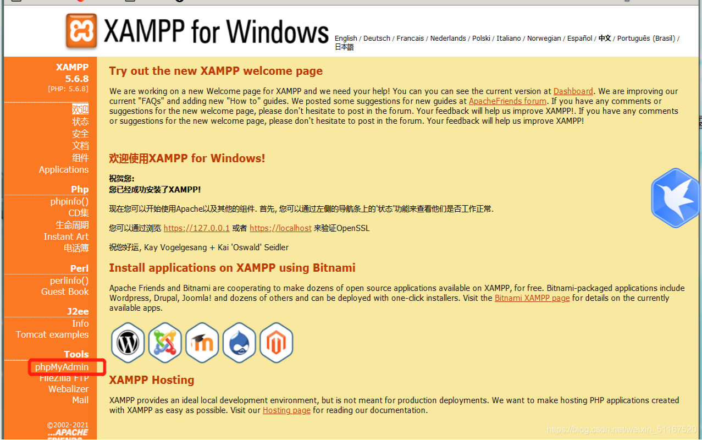This screenshot has height=440, width=702.
Task: Open Tomcat examples in the sidebar
Action: click(x=52, y=334)
